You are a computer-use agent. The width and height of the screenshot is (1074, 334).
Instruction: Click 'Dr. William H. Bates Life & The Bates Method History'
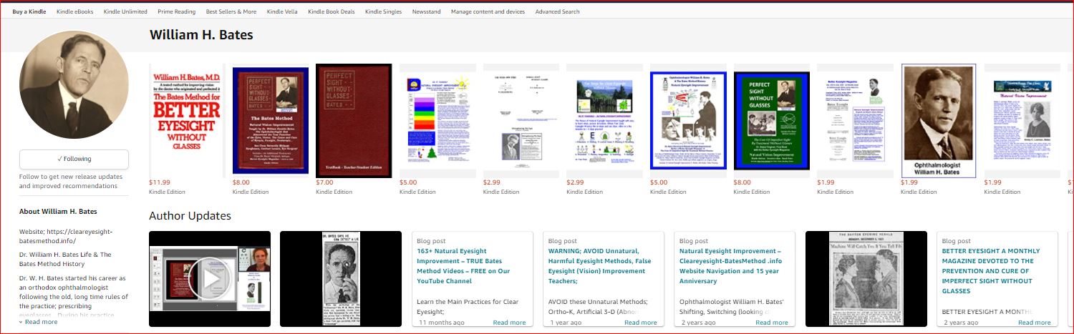pyautogui.click(x=65, y=259)
